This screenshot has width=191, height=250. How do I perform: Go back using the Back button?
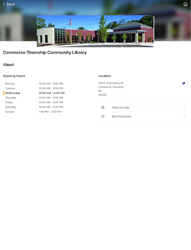9,4
